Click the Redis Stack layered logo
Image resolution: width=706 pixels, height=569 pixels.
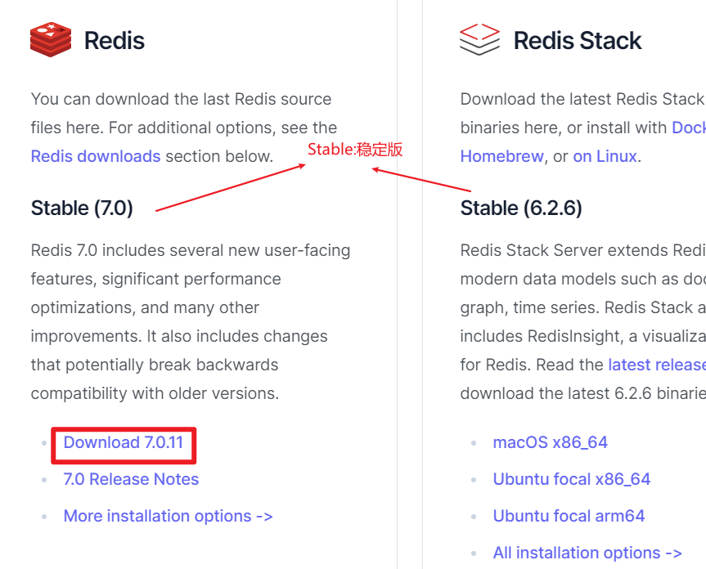click(479, 39)
